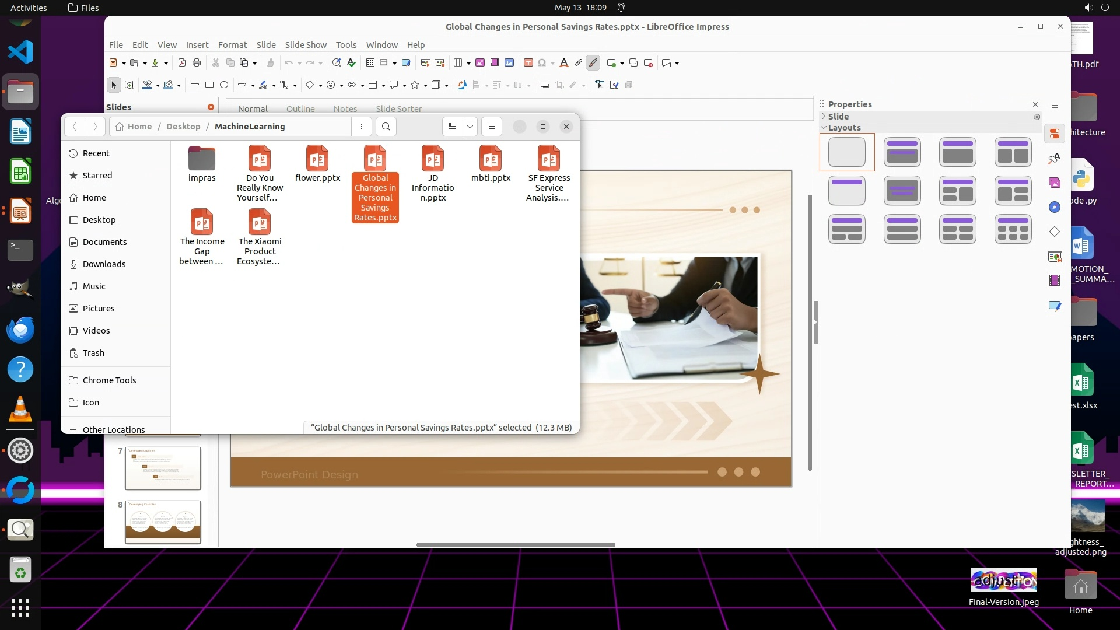Select slide 8 thumbnail
1120x630 pixels.
[163, 521]
